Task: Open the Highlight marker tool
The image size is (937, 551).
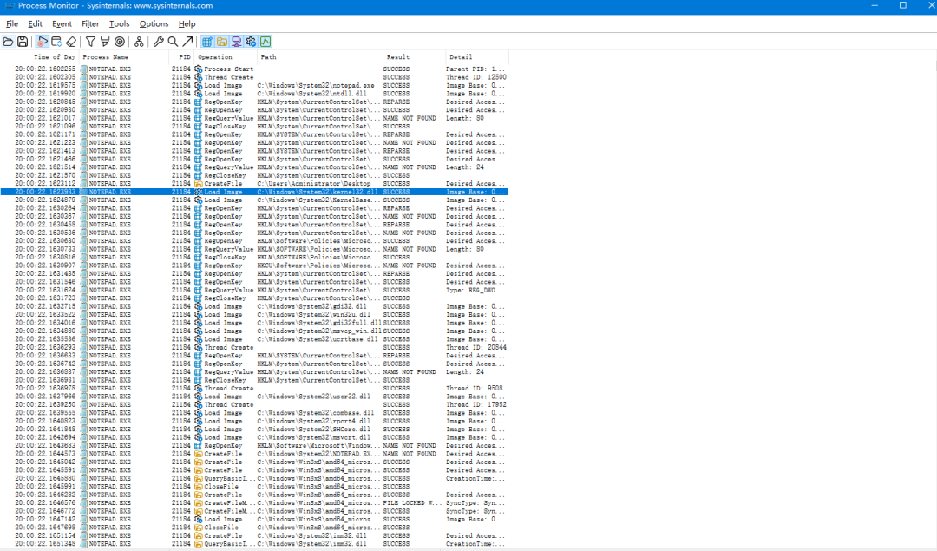Action: click(105, 42)
